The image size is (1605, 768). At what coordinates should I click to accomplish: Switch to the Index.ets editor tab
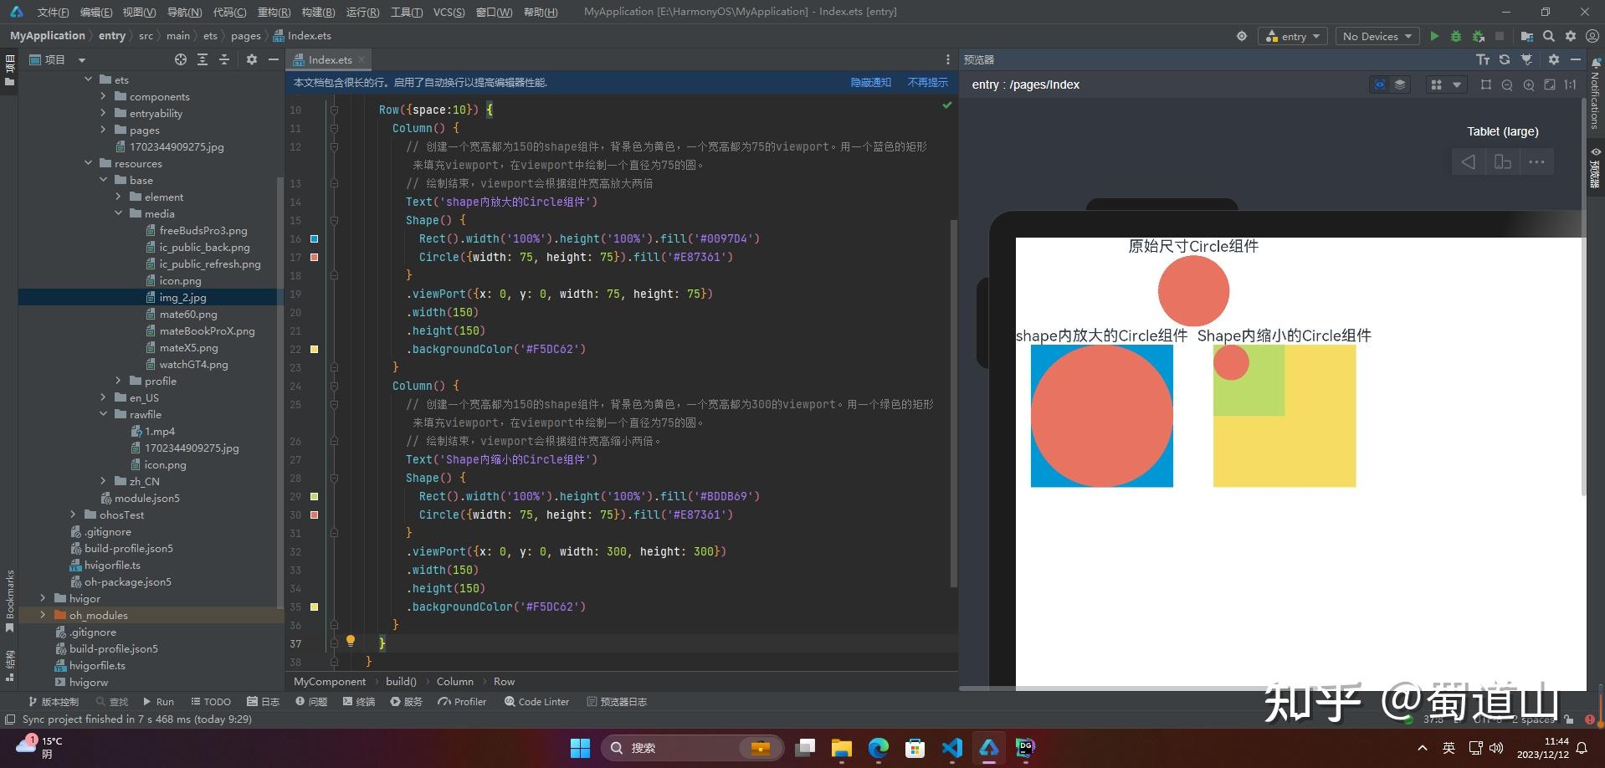click(329, 59)
